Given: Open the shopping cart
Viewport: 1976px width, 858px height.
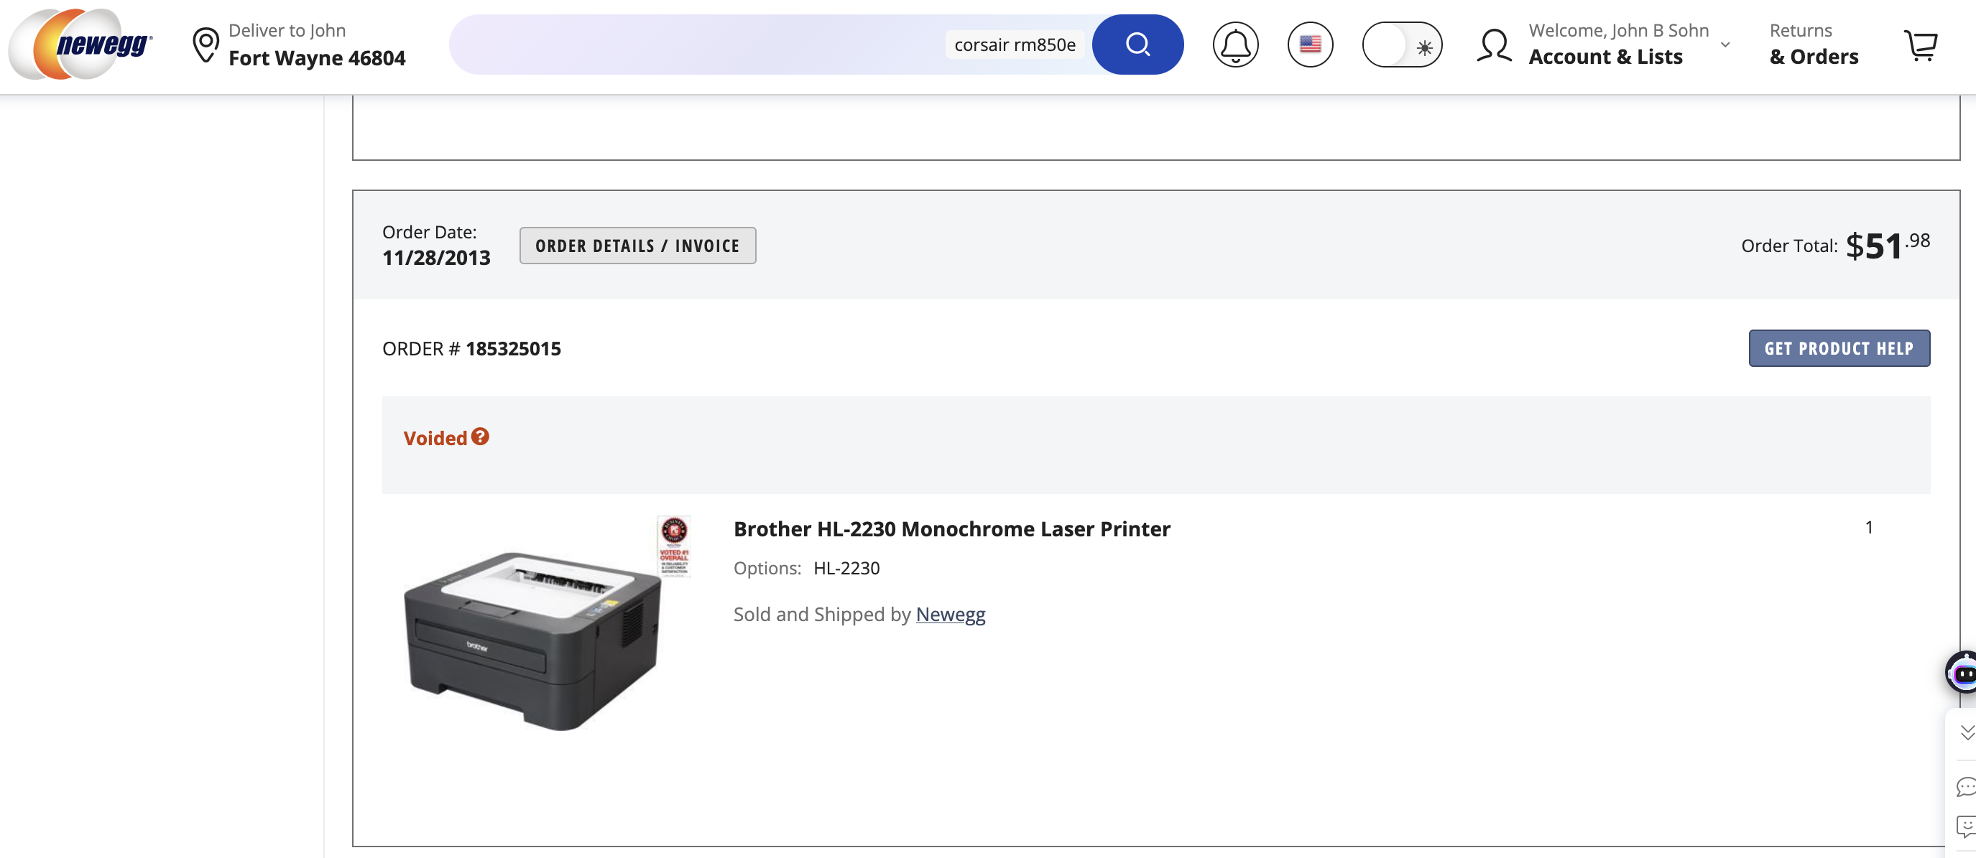Looking at the screenshot, I should point(1921,44).
